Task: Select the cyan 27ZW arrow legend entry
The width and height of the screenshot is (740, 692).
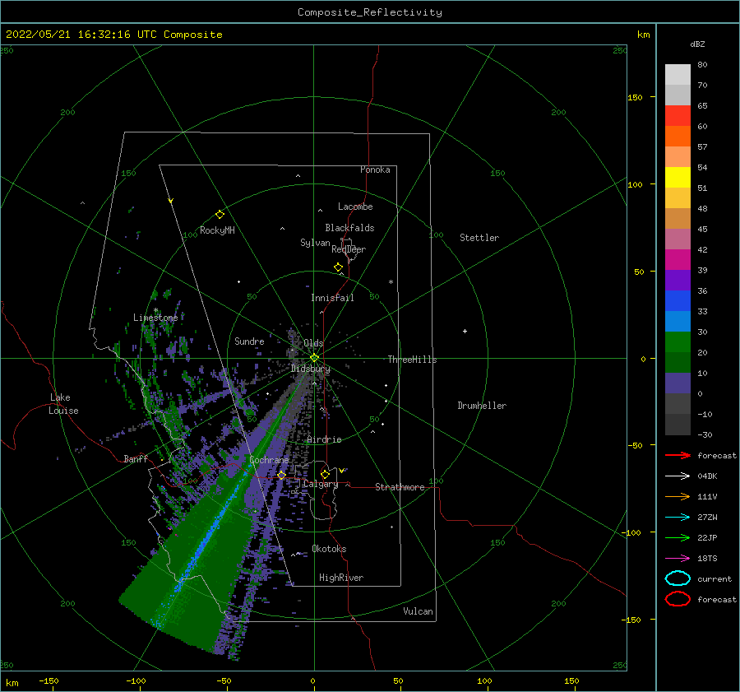Action: click(x=678, y=518)
